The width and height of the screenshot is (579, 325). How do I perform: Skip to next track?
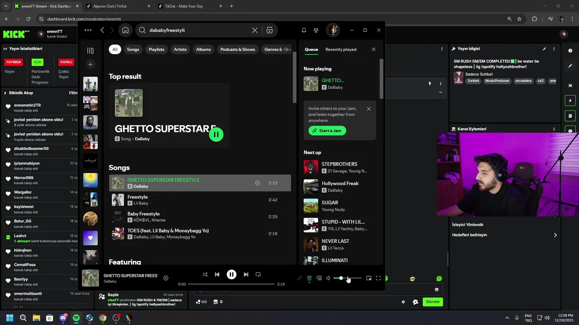[x=246, y=274]
